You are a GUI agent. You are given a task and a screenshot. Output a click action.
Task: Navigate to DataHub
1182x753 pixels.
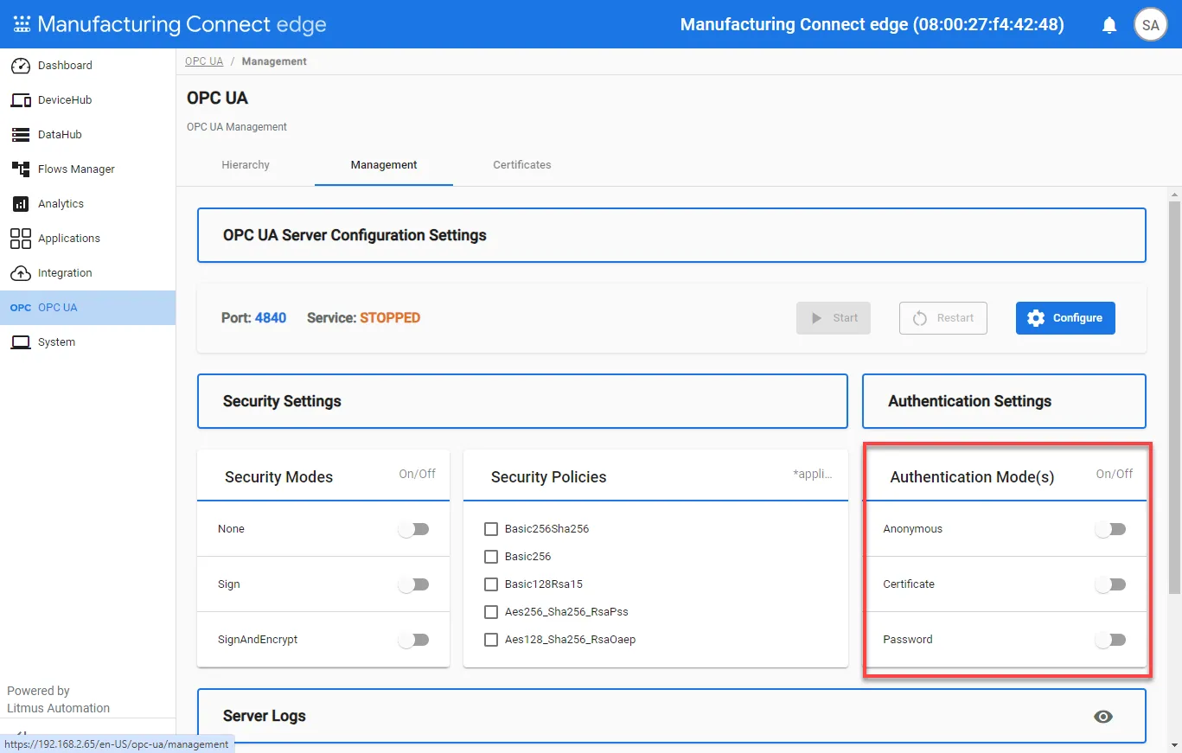point(87,135)
